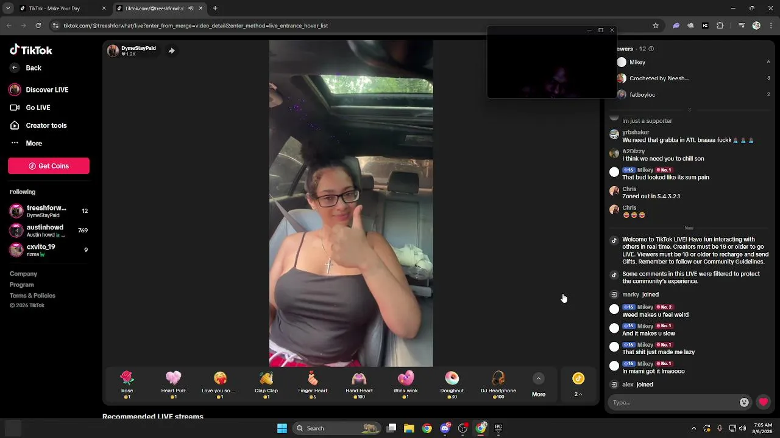The width and height of the screenshot is (780, 438).
Task: Open the viewers info icon next to the count
Action: tap(651, 49)
